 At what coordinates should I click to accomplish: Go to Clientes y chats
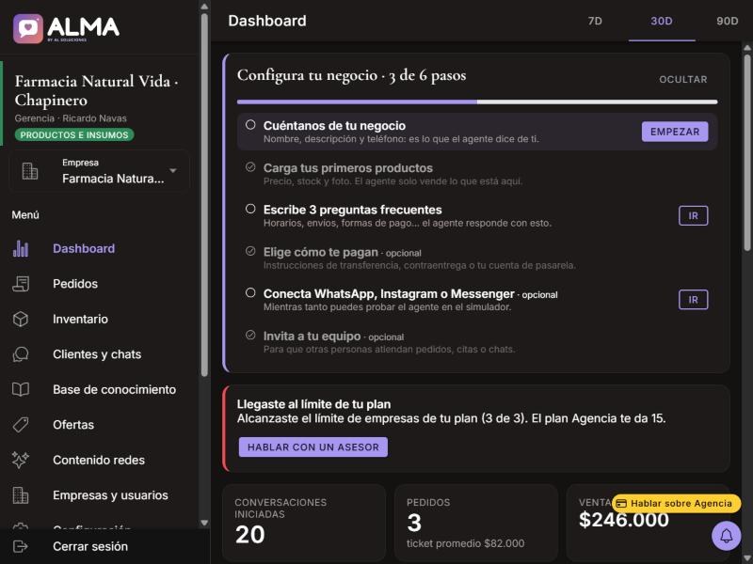(x=100, y=354)
